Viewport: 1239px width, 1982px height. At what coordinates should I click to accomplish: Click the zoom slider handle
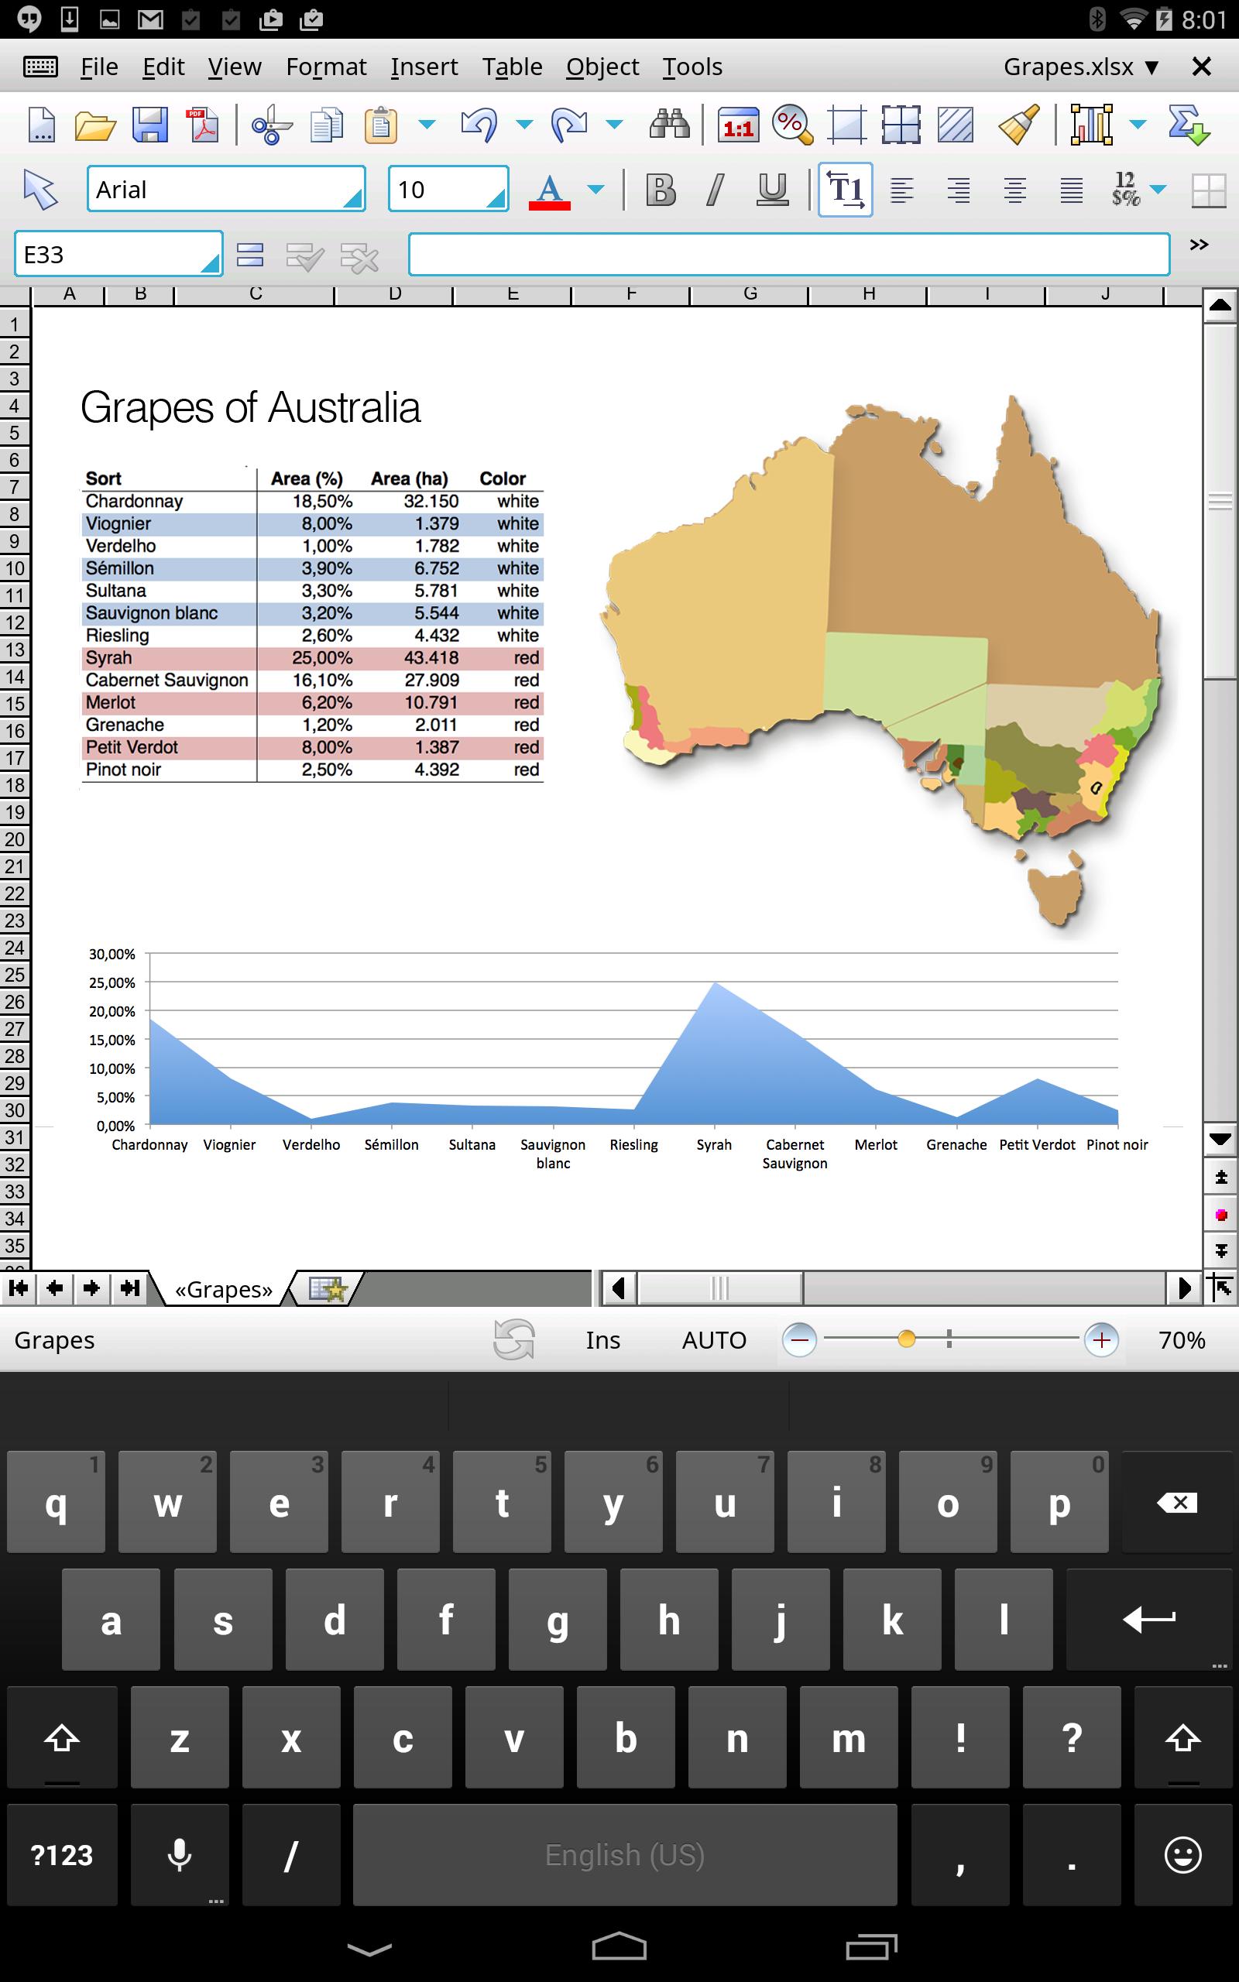click(x=906, y=1339)
